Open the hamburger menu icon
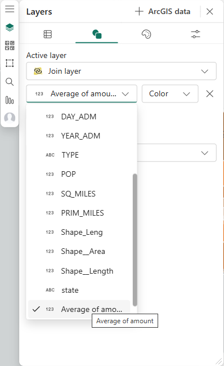The image size is (224, 366). pyautogui.click(x=10, y=9)
